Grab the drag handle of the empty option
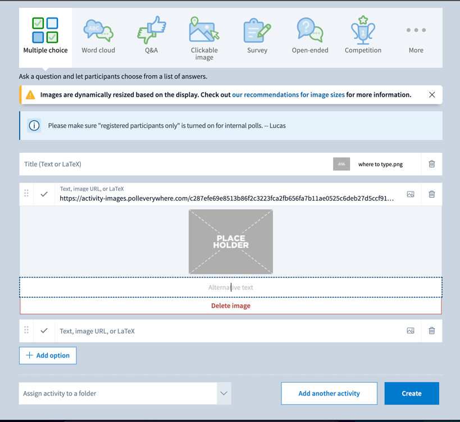460x422 pixels. [x=26, y=330]
